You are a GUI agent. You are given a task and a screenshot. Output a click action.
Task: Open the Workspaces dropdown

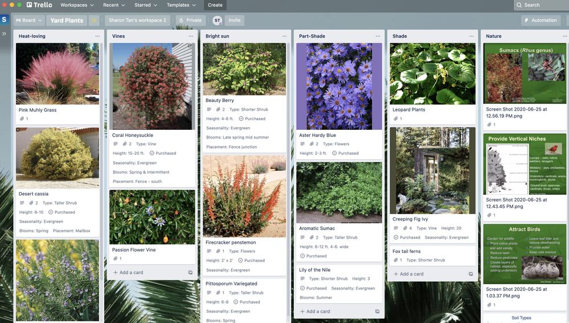coord(77,5)
